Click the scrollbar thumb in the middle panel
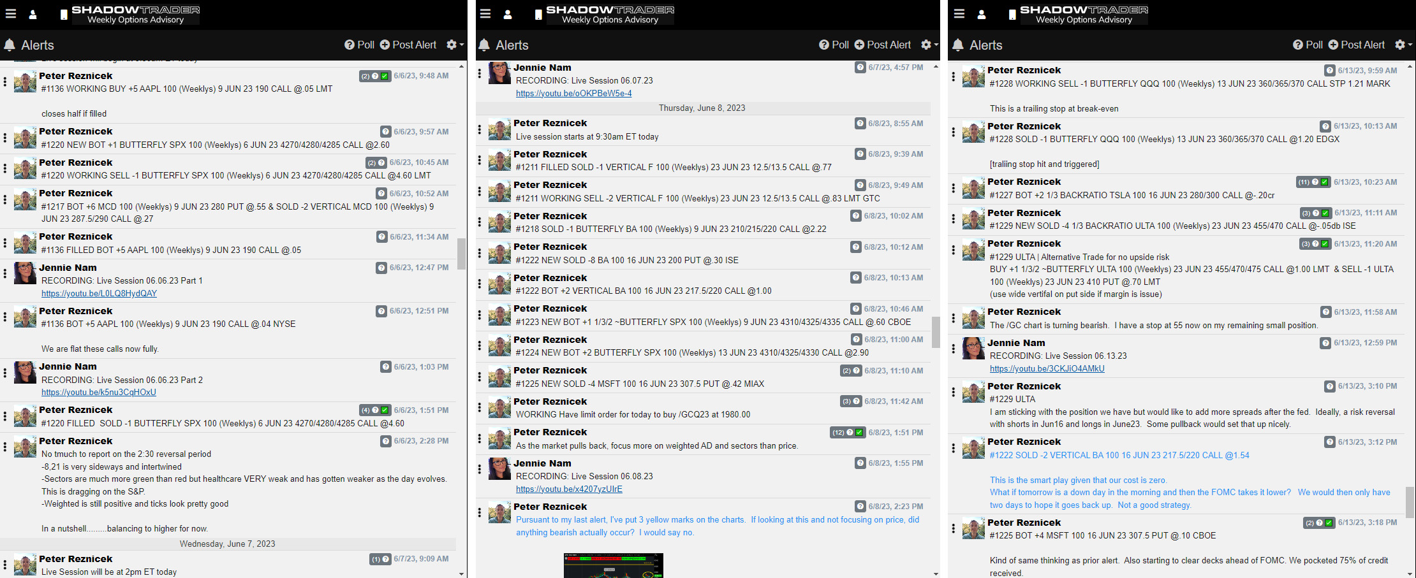Viewport: 1416px width, 578px height. 936,331
